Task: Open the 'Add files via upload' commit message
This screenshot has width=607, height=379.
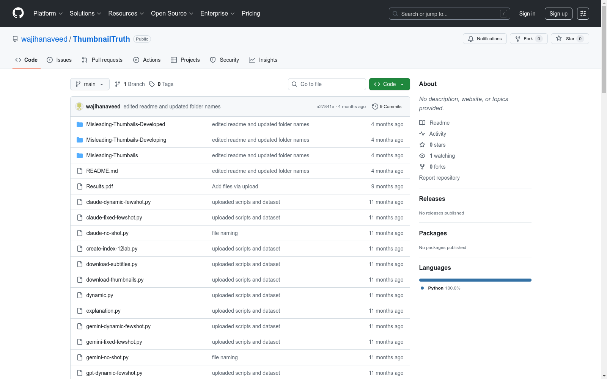Action: point(235,186)
